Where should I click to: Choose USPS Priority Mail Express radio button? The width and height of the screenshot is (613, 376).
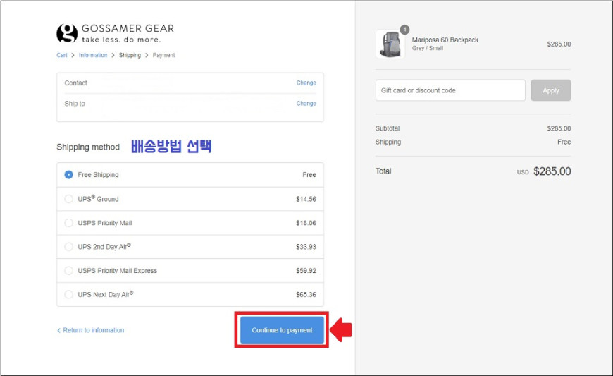(x=68, y=270)
